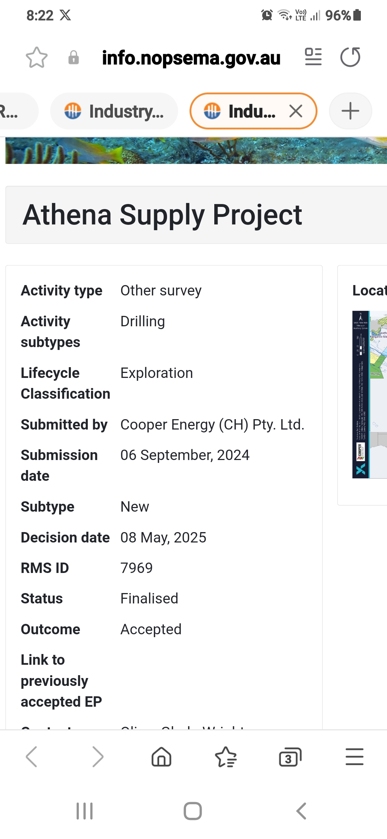Tap the Subtype value New

pyautogui.click(x=135, y=507)
